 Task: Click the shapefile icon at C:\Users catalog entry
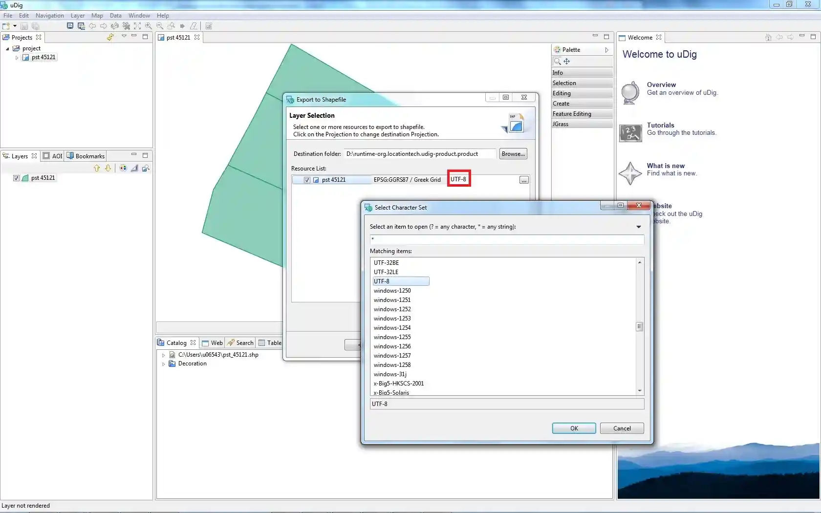tap(172, 355)
